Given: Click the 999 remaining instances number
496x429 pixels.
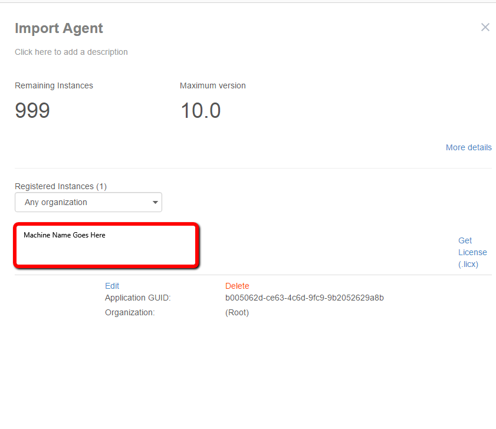Looking at the screenshot, I should click(x=32, y=110).
